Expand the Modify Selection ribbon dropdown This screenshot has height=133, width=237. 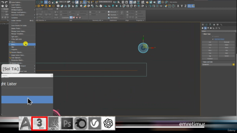point(46,20)
